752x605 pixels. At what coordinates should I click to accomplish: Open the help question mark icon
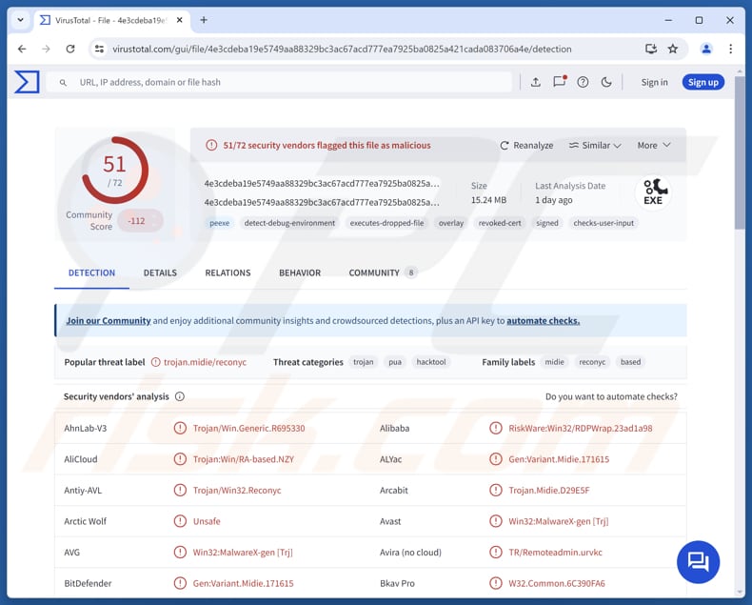(x=583, y=82)
